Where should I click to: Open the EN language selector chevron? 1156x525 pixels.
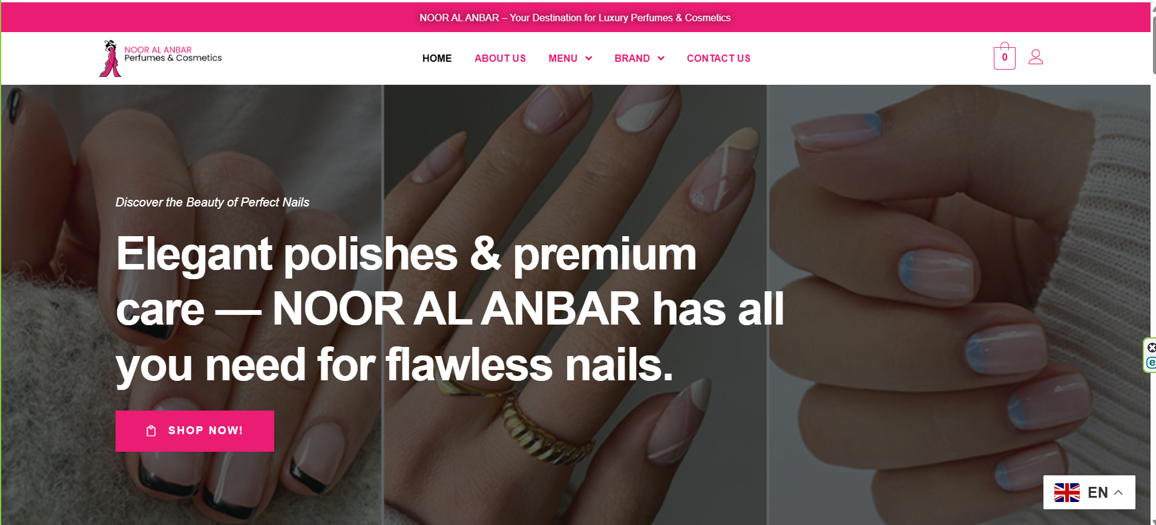1118,492
